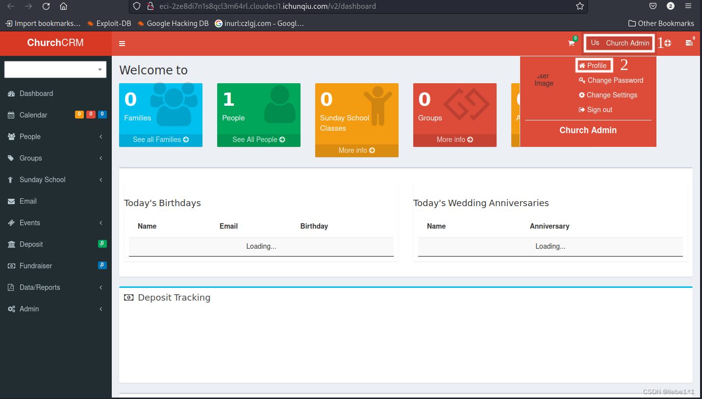The image size is (702, 399).
Task: Click the ChurchCRM logo
Action: click(x=55, y=43)
